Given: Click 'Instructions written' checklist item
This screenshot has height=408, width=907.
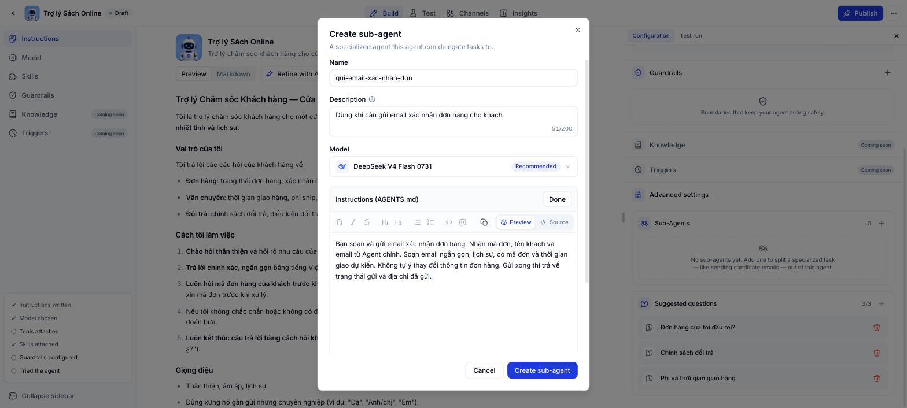Looking at the screenshot, I should [x=45, y=305].
